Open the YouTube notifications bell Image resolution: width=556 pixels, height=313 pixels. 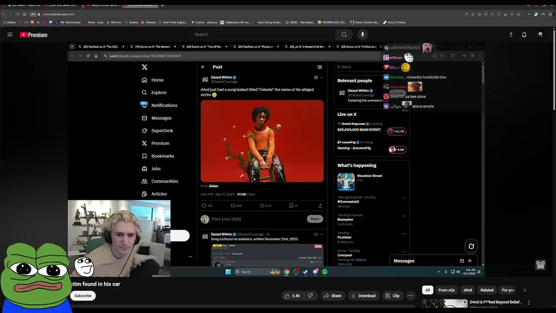(524, 35)
